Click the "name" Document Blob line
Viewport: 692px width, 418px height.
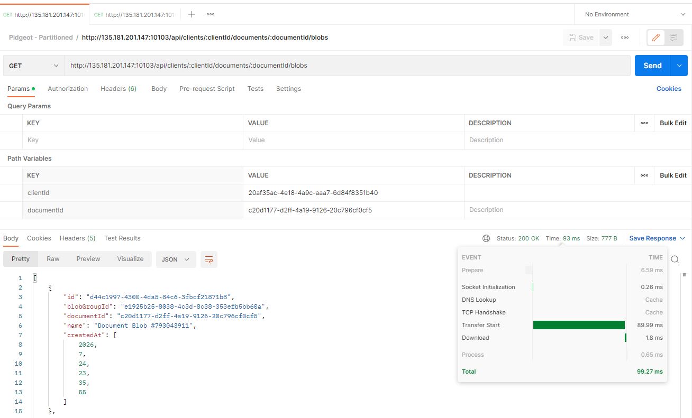(130, 326)
